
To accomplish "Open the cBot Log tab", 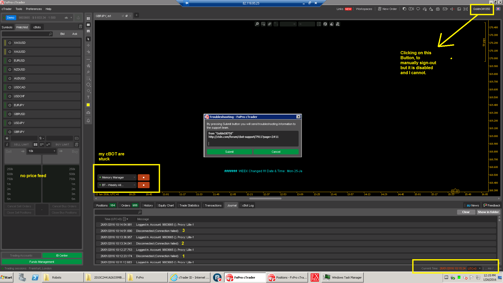I will click(248, 205).
